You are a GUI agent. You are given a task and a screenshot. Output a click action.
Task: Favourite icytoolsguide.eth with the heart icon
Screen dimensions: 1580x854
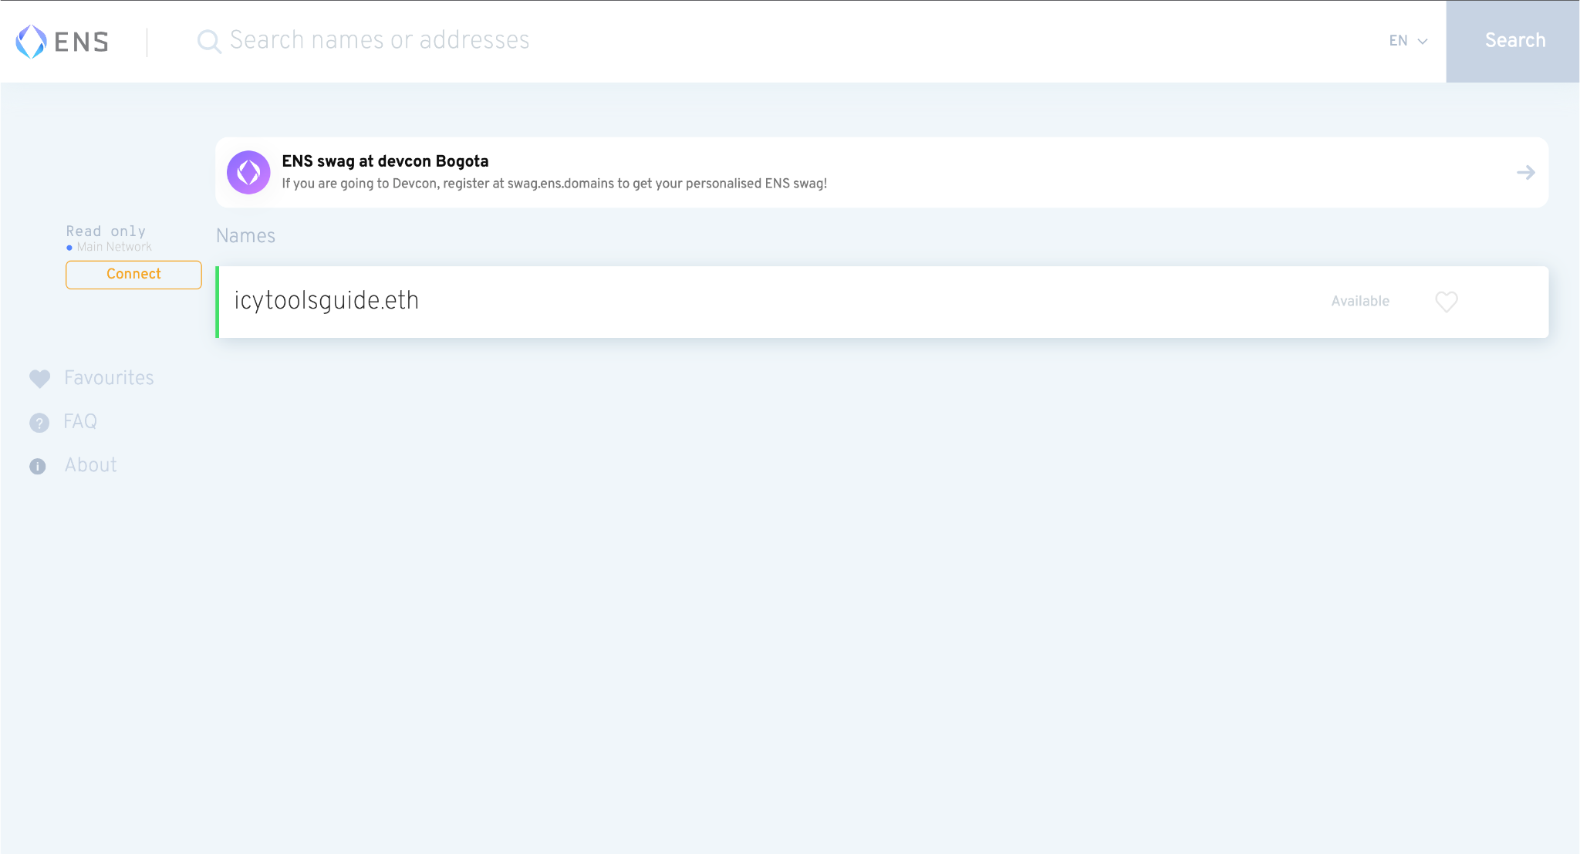1447,302
